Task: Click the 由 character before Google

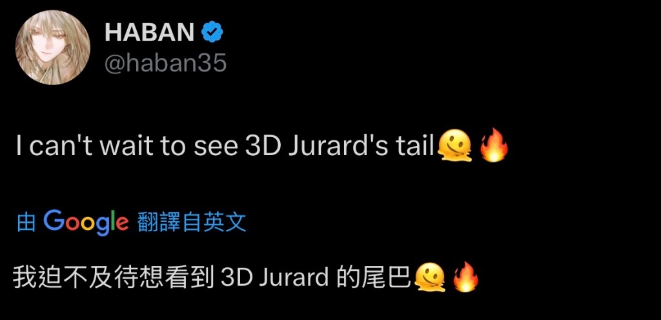Action: click(x=26, y=223)
